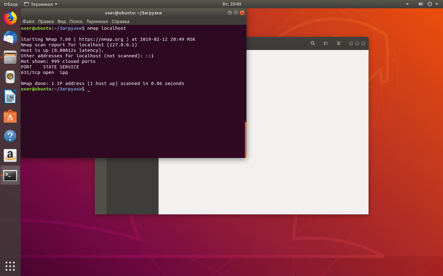Open the Правка menu
The image size is (443, 276).
[46, 21]
